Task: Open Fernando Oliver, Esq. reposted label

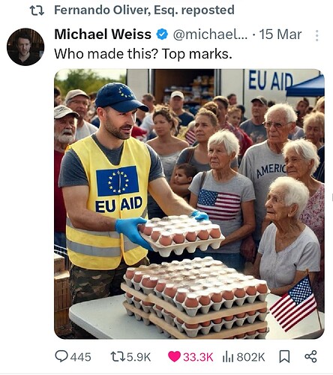Action: pyautogui.click(x=144, y=10)
